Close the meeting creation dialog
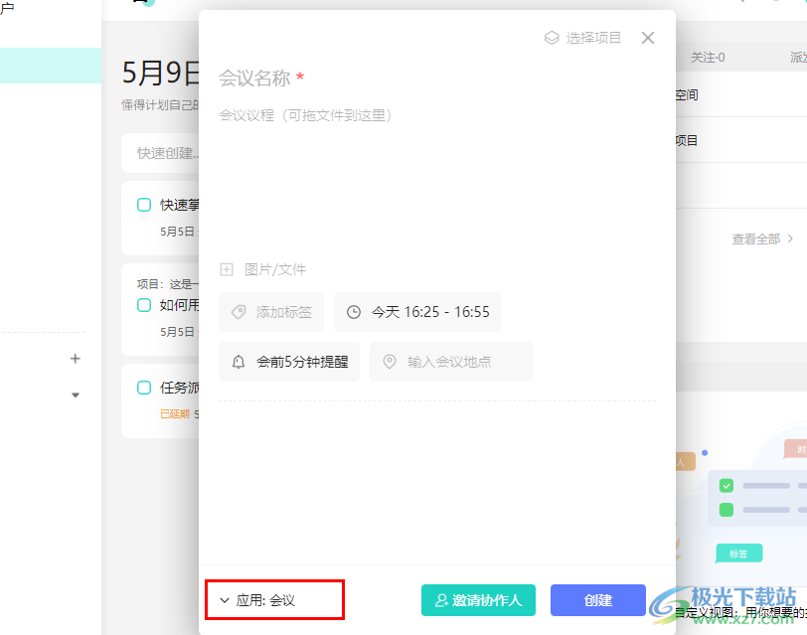807x635 pixels. (648, 38)
